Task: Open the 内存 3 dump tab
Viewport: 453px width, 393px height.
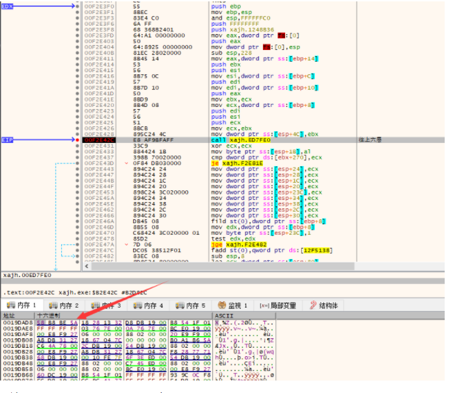Action: [x=106, y=306]
